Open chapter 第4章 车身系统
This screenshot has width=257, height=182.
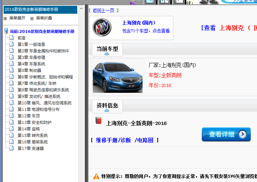31,64
